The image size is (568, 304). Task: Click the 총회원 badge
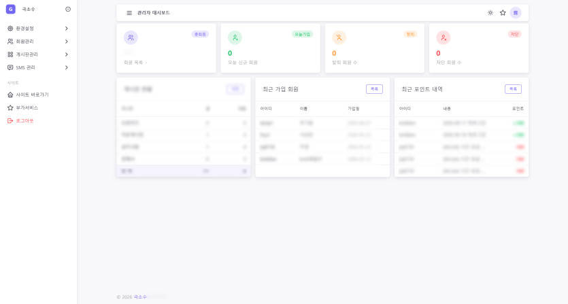[x=200, y=34]
